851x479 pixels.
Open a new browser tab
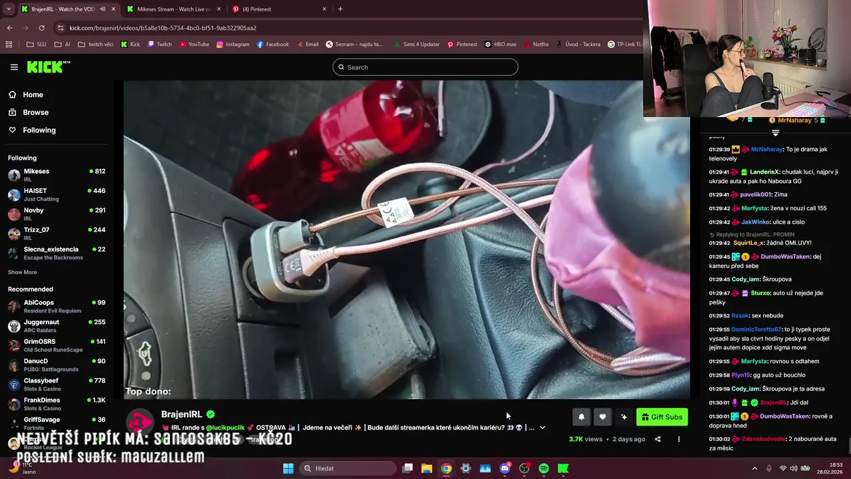coord(340,9)
